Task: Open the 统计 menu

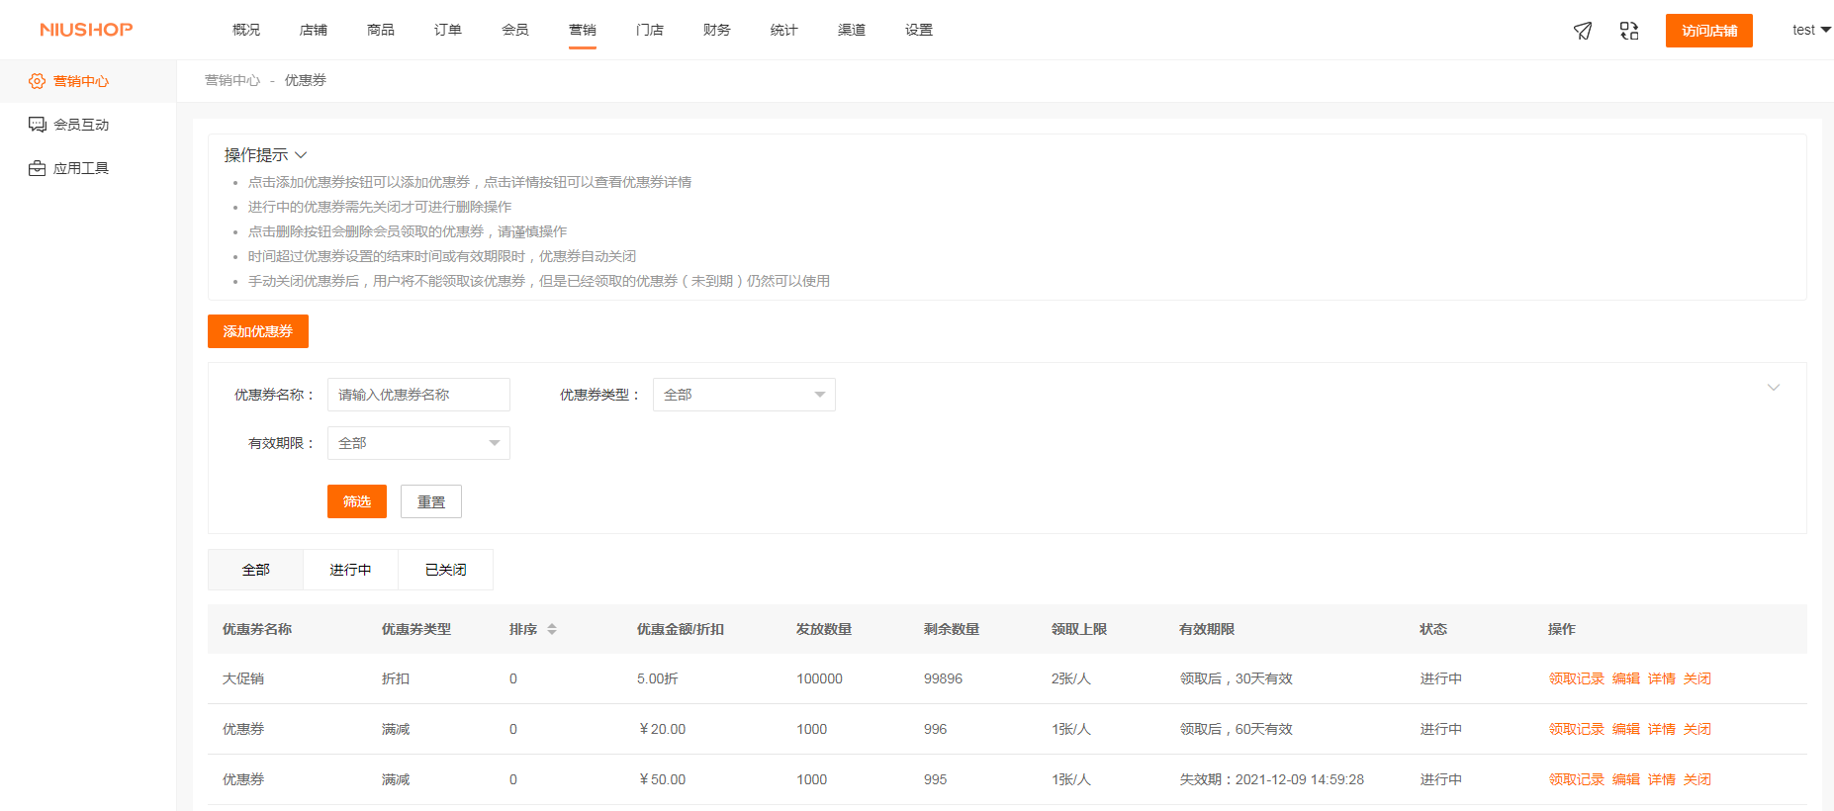Action: 784,30
